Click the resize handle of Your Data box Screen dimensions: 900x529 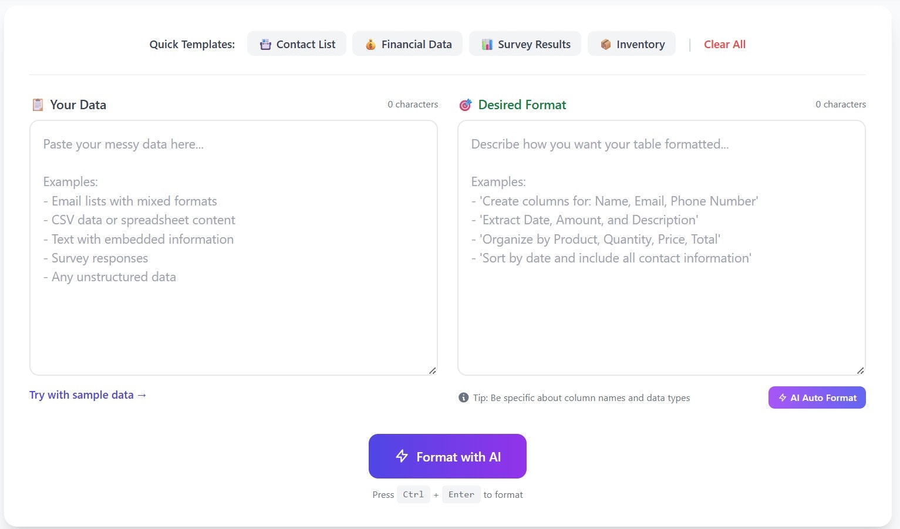tap(432, 370)
